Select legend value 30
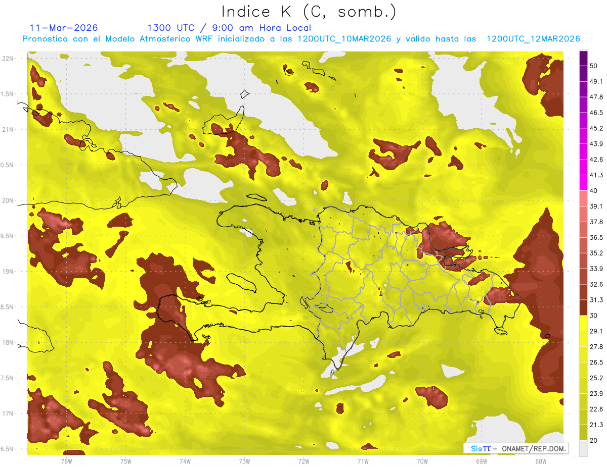 tap(594, 316)
